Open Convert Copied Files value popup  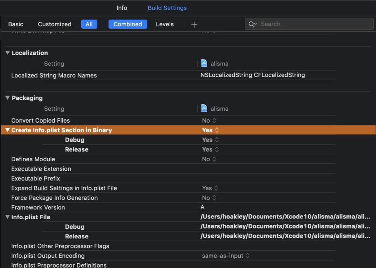pyautogui.click(x=209, y=121)
